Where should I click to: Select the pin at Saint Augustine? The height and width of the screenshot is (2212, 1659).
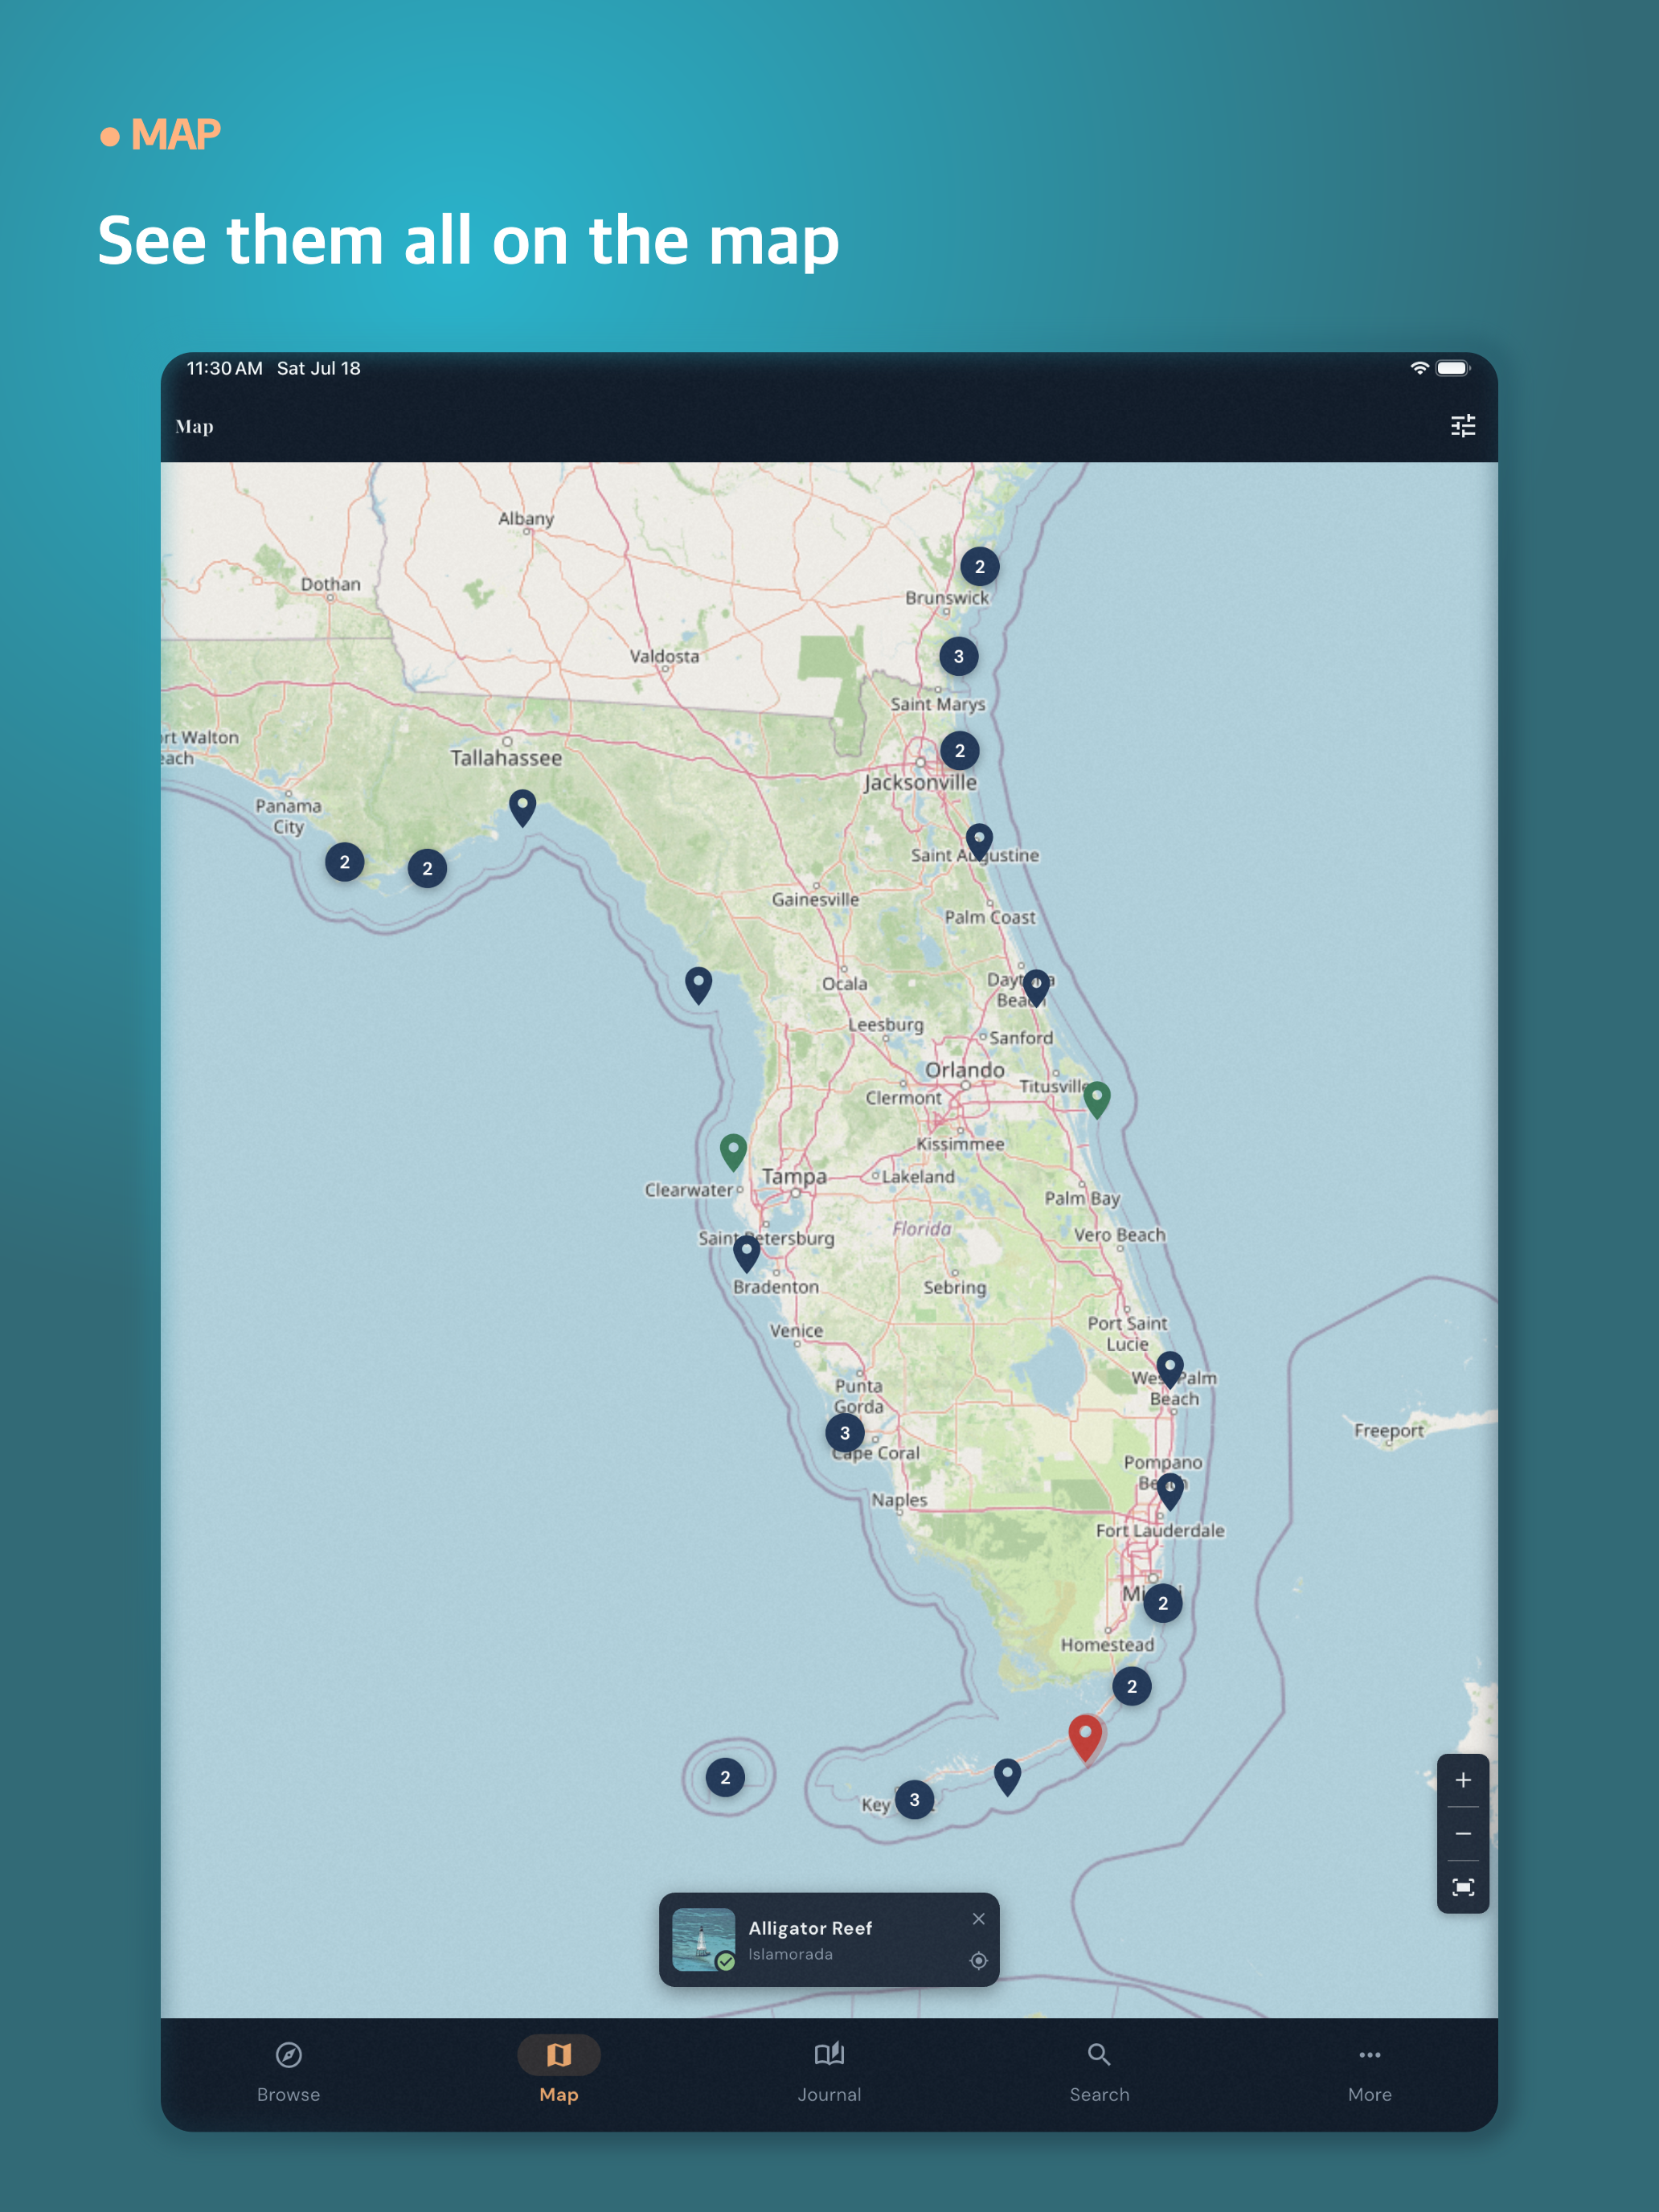(x=979, y=841)
